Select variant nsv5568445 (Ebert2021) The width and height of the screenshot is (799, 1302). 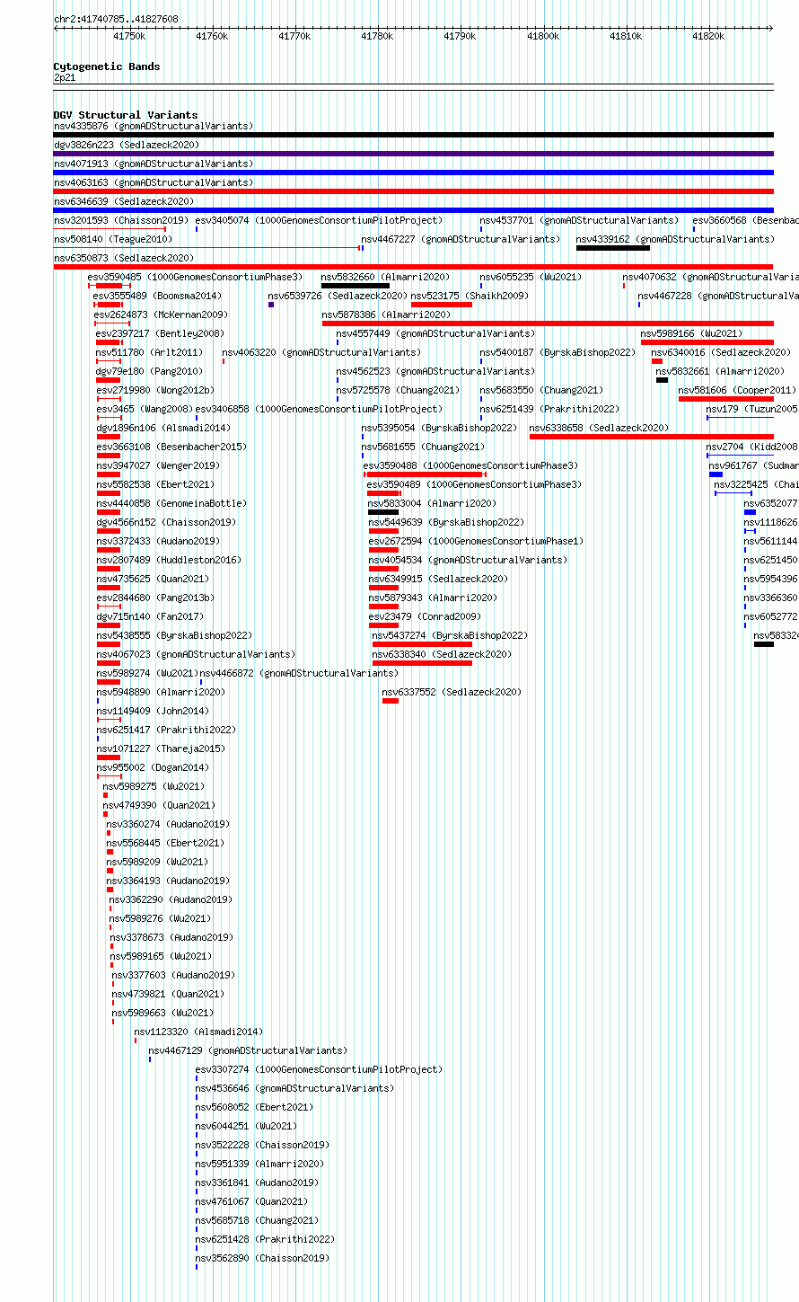(165, 843)
